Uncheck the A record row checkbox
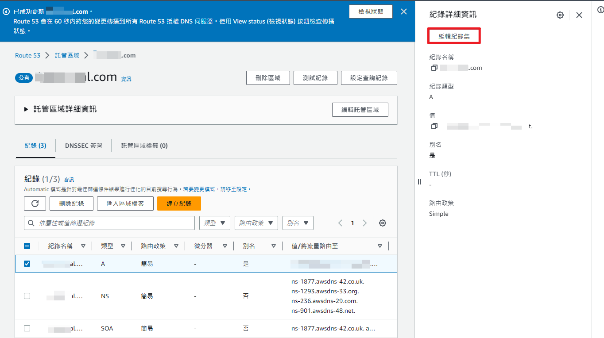The width and height of the screenshot is (604, 338). point(27,264)
